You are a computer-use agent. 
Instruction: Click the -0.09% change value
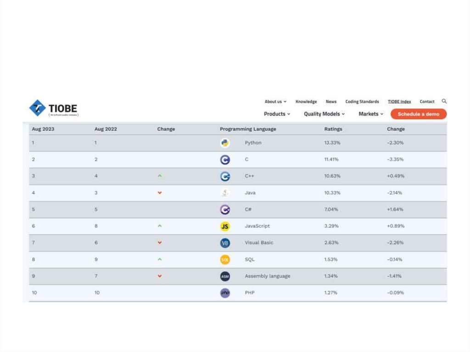[x=395, y=293]
